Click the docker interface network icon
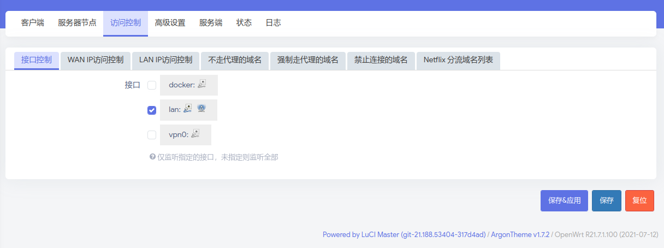Screen dimensions: 664x248 point(202,84)
